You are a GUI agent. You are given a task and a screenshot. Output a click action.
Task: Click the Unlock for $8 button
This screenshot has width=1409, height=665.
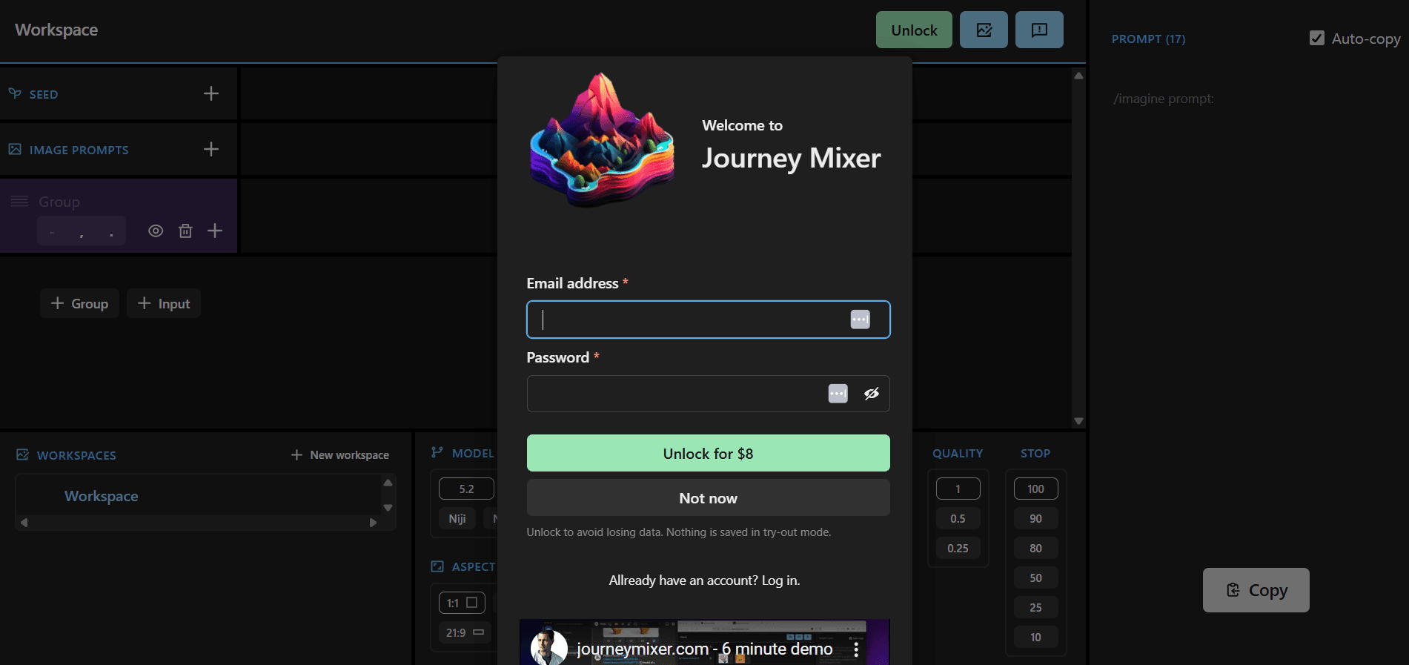pyautogui.click(x=708, y=453)
